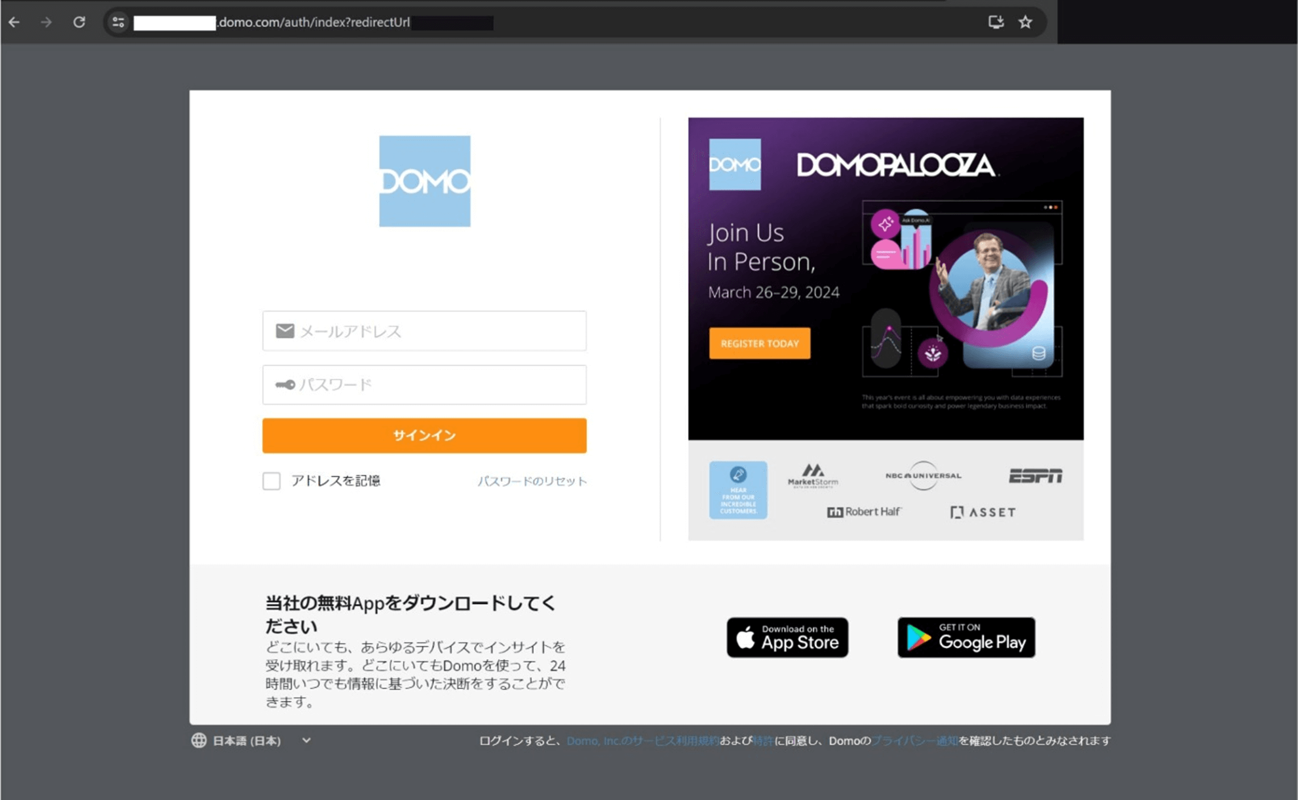Click the large DOMO logo above login form
This screenshot has width=1298, height=800.
click(x=424, y=181)
